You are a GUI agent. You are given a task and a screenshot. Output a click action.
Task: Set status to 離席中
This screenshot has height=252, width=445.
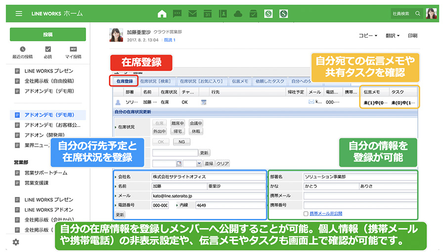point(178,123)
